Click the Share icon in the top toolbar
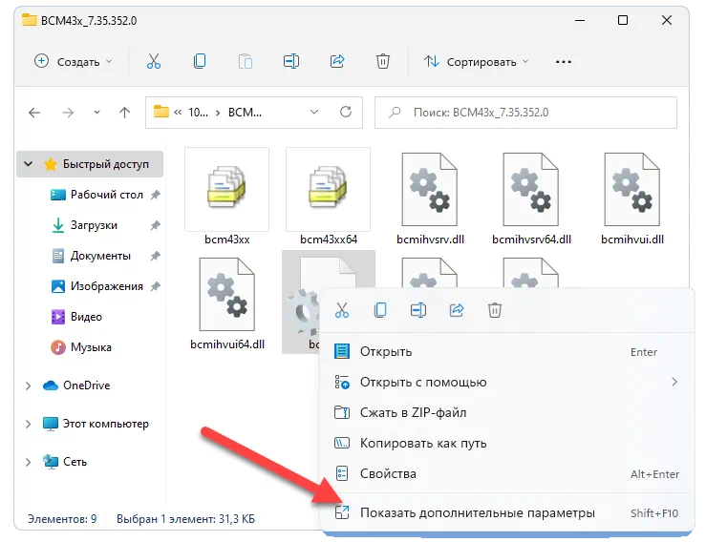The image size is (706, 542). coord(337,61)
